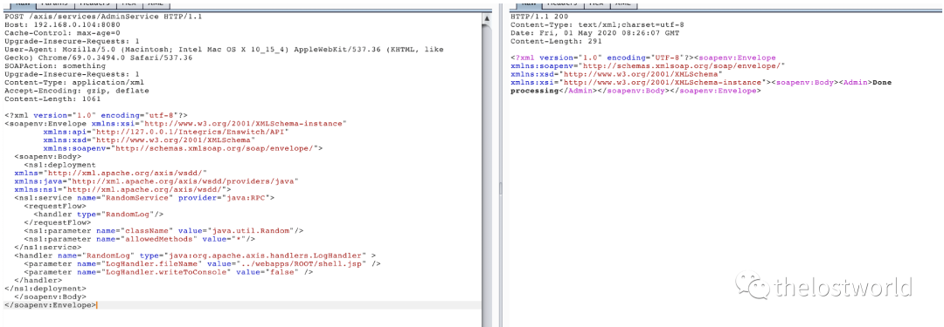Place cursor at closing </soapenv:Envelope> request line
Viewport: 944px width, 327px height.
[50, 304]
